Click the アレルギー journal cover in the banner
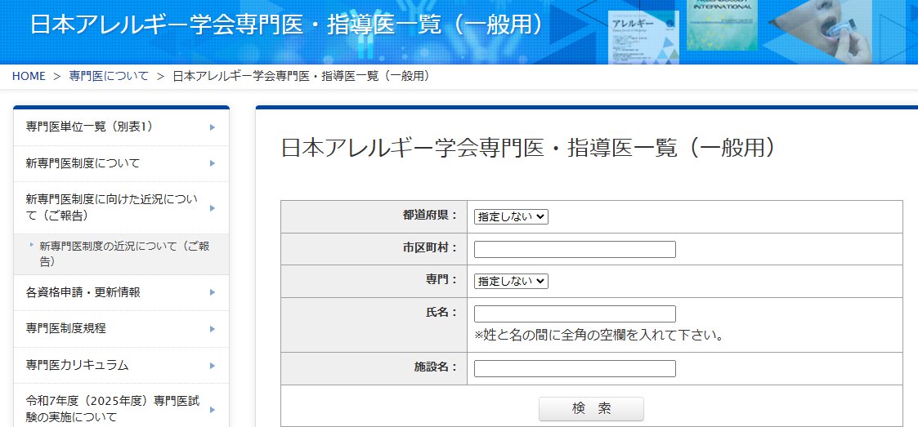The height and width of the screenshot is (427, 918). (x=644, y=37)
